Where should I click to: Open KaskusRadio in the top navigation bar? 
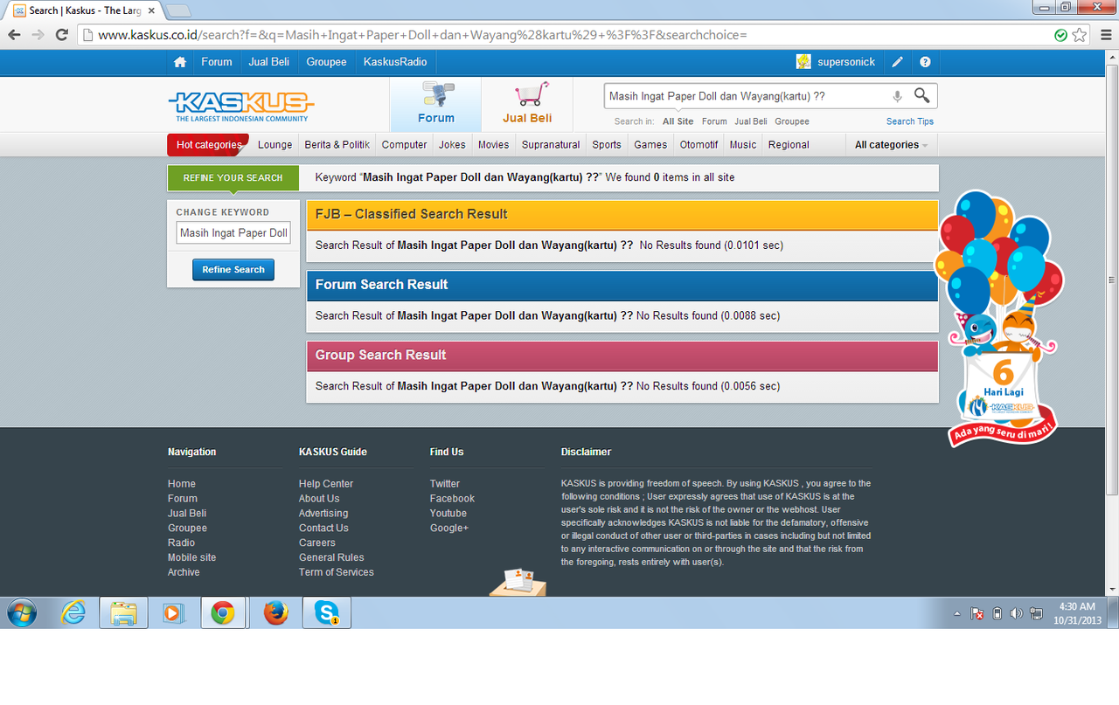pos(395,62)
